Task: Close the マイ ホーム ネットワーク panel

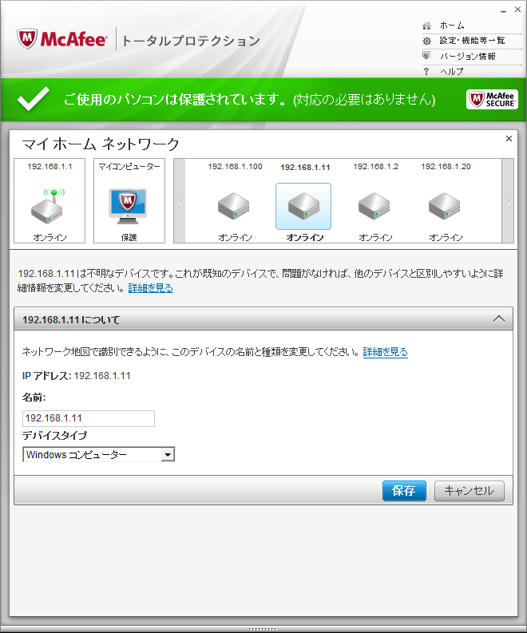Action: click(509, 138)
